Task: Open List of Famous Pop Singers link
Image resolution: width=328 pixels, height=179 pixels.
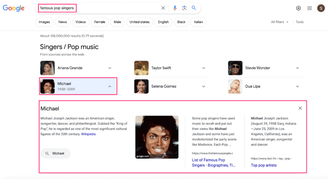Action: (x=214, y=162)
